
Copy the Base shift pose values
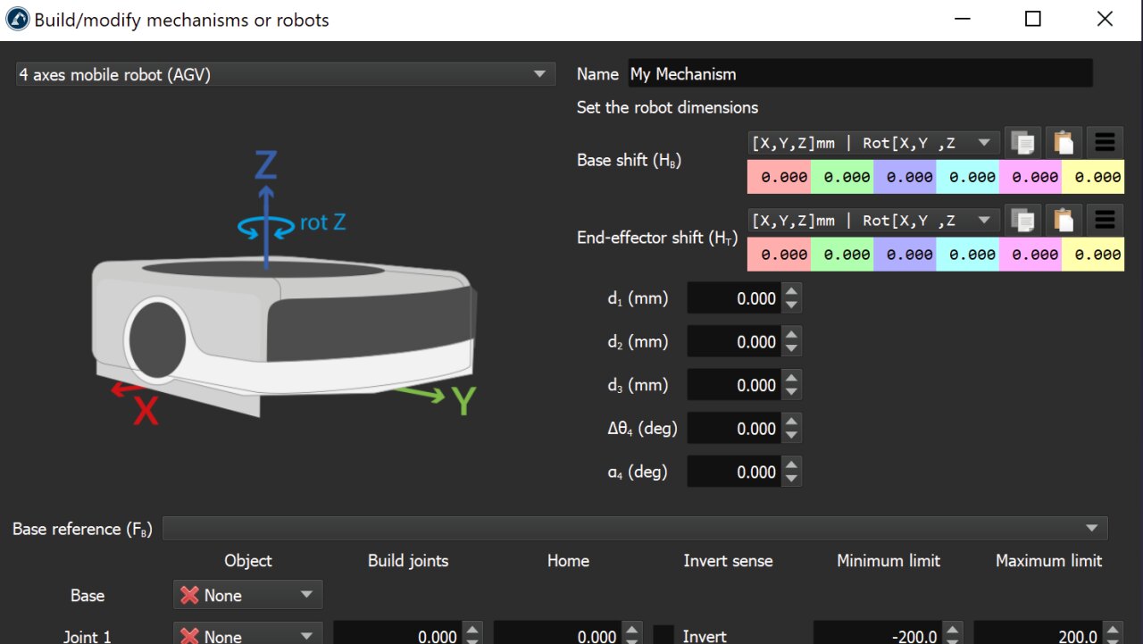(1022, 143)
